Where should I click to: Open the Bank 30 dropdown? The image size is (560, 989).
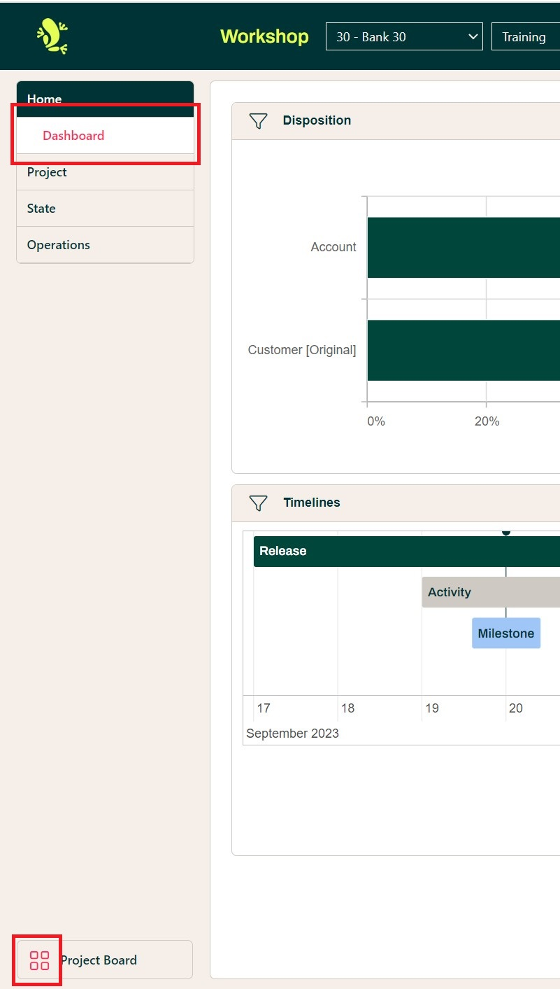404,37
